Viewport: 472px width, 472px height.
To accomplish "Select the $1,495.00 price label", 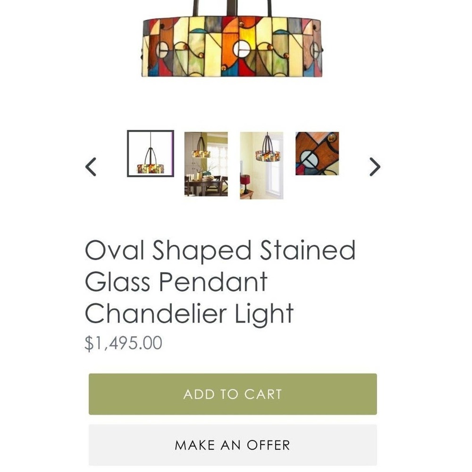I will (x=124, y=342).
